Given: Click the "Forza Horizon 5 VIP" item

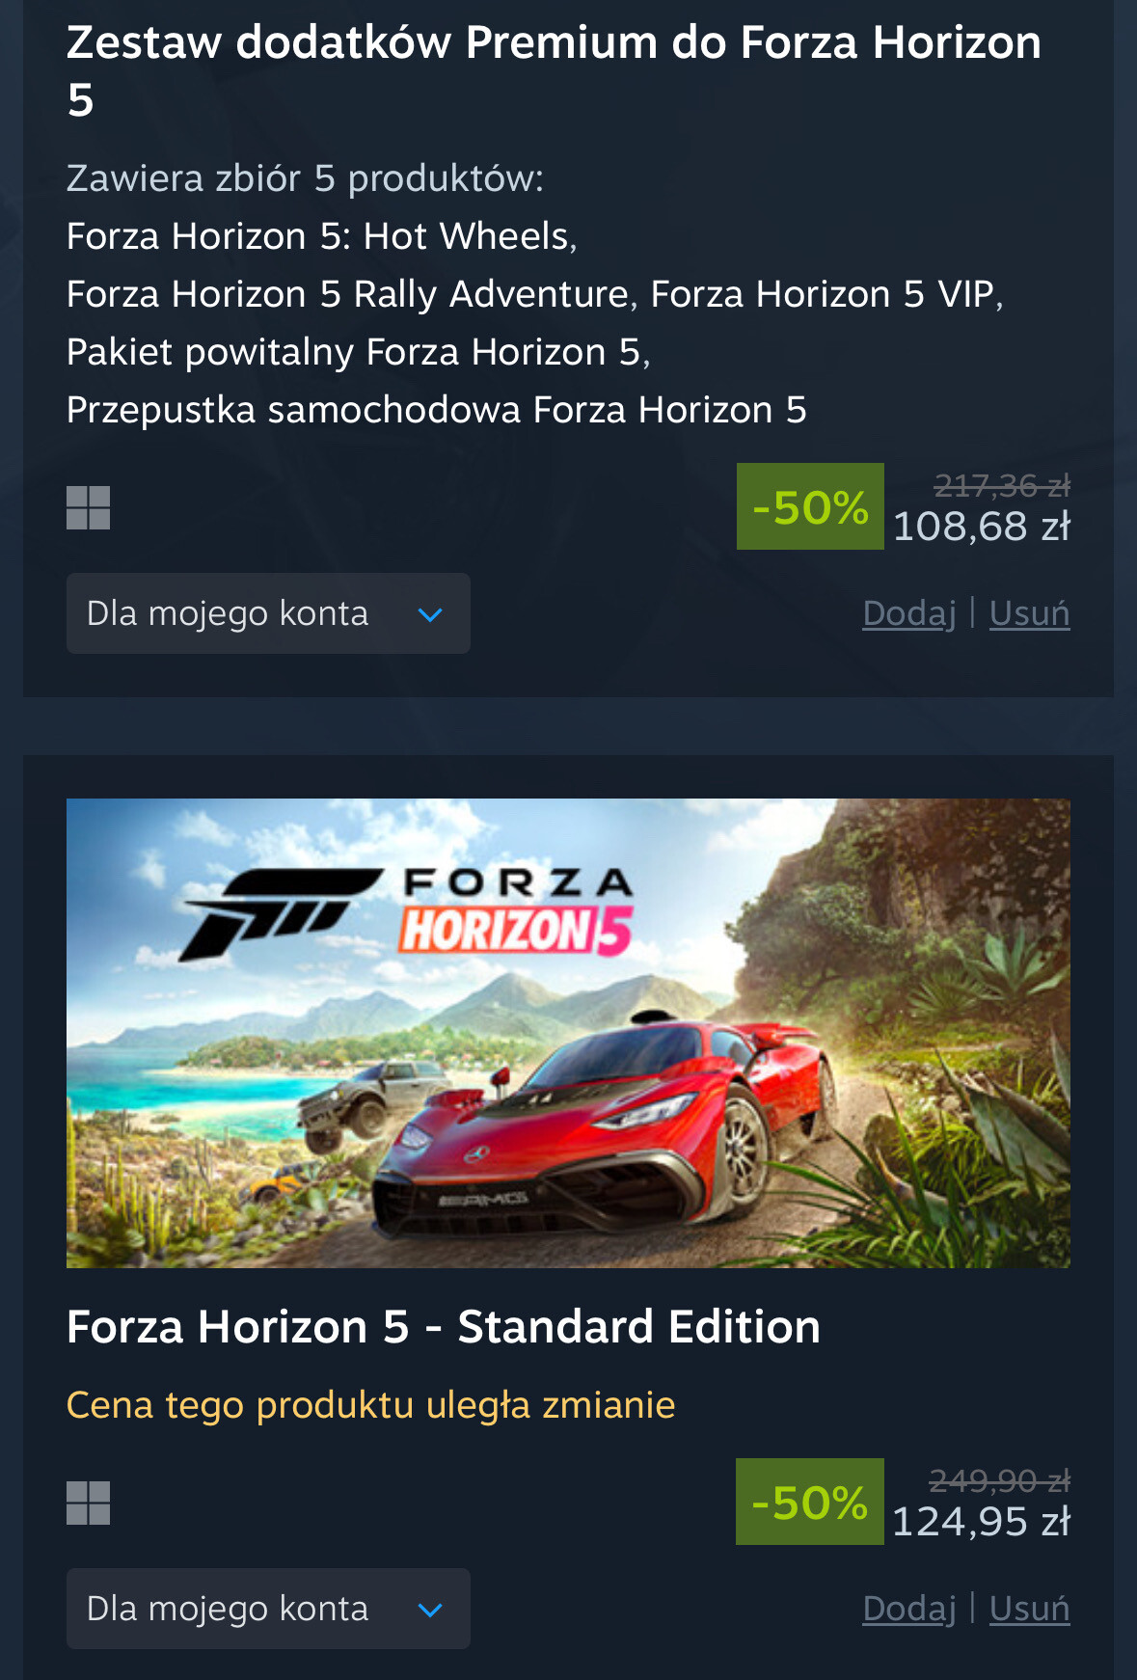Looking at the screenshot, I should pyautogui.click(x=826, y=294).
